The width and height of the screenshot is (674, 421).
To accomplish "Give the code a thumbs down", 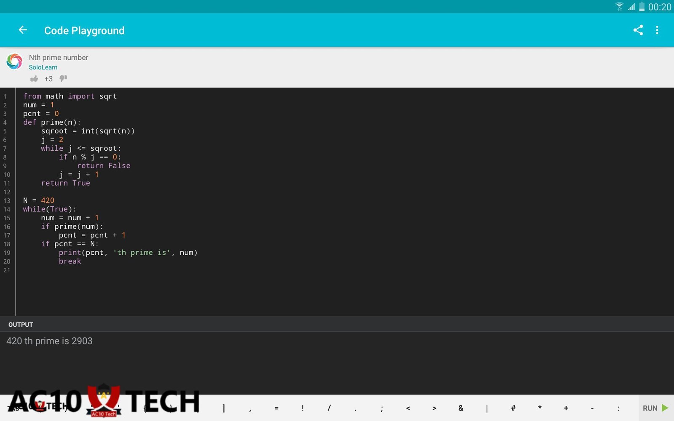I will [x=63, y=78].
